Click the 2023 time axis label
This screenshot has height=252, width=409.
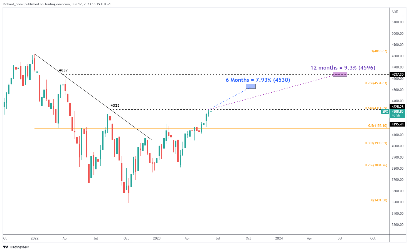coord(157,238)
